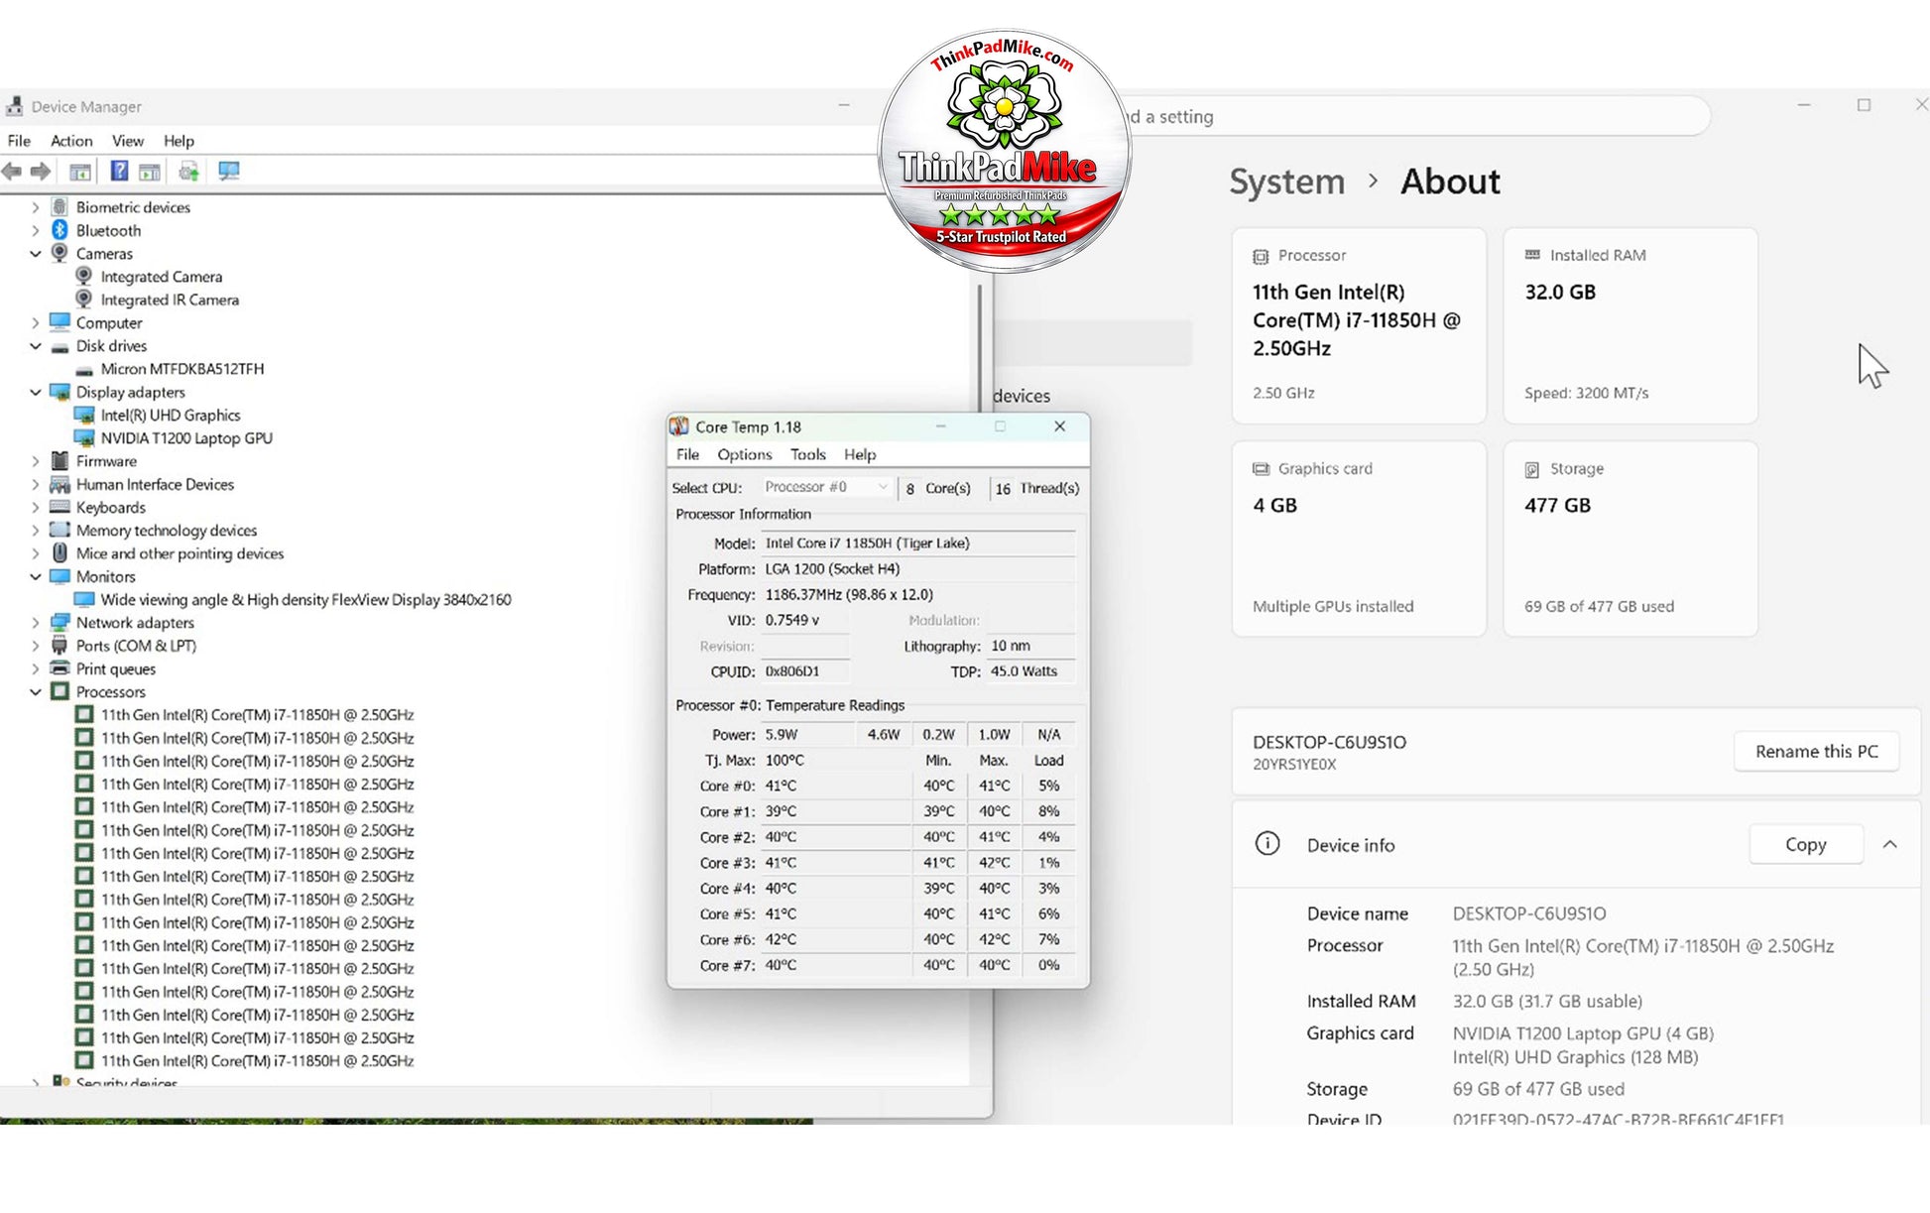Expand the Bluetooth node chevron
This screenshot has width=1930, height=1213.
coord(36,230)
